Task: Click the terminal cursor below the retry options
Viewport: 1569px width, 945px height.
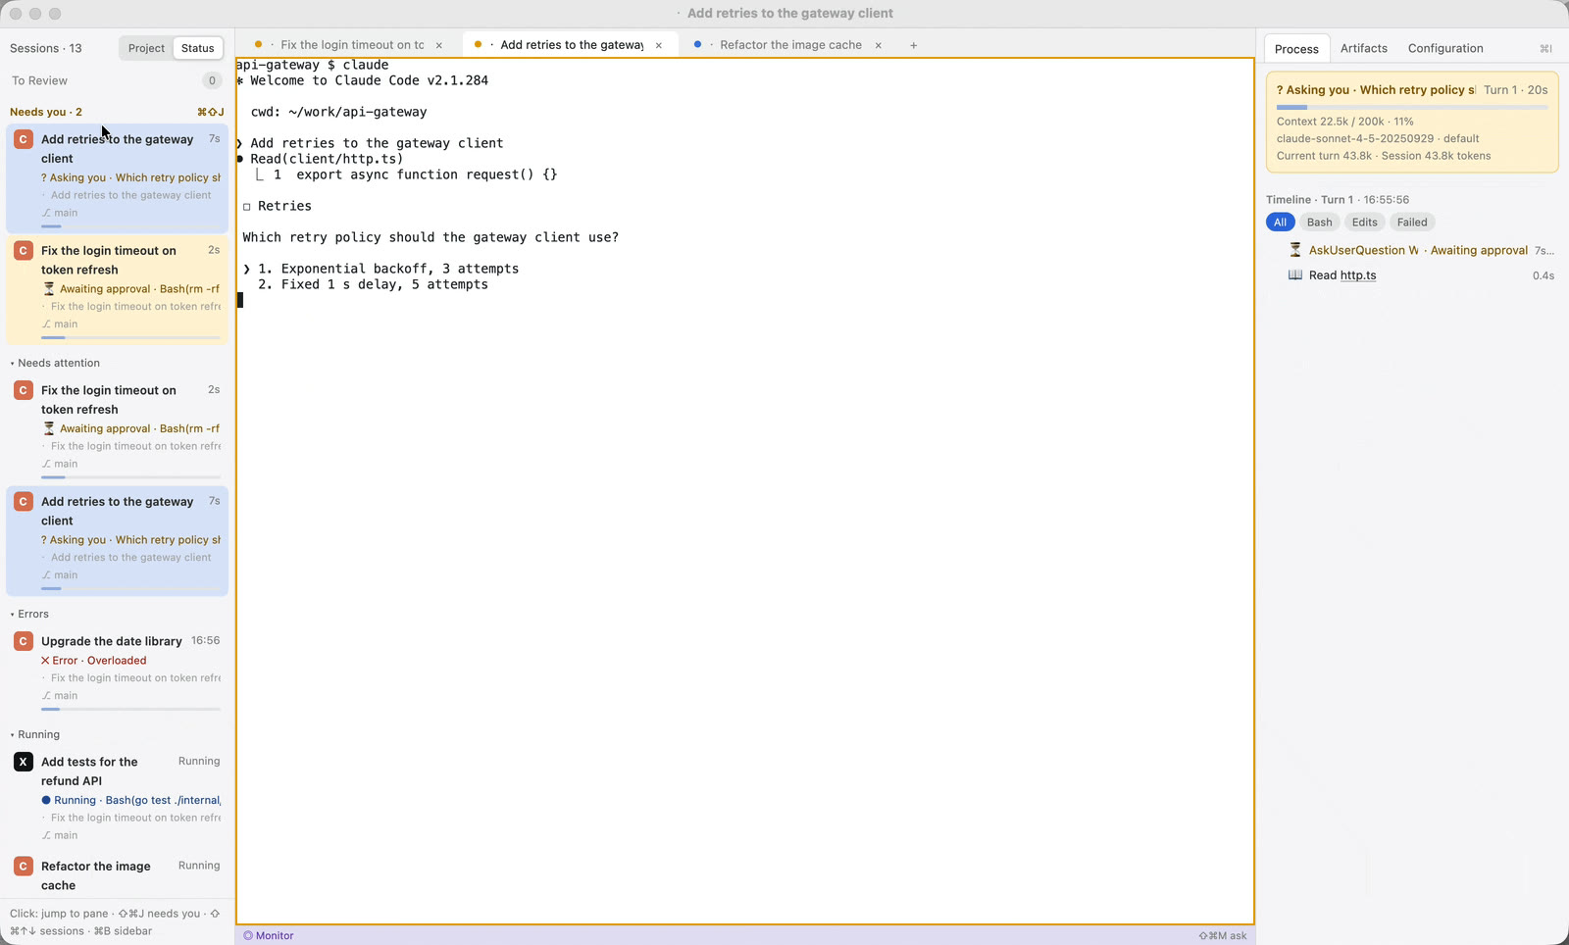Action: point(240,300)
